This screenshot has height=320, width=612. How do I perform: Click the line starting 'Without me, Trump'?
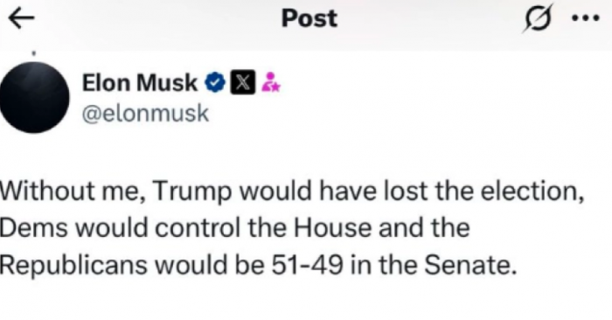click(292, 192)
